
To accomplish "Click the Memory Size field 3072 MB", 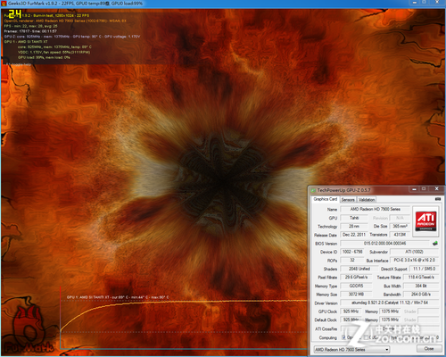I will (356, 295).
